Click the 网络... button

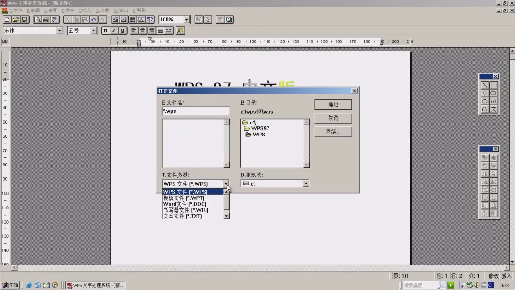pyautogui.click(x=333, y=132)
